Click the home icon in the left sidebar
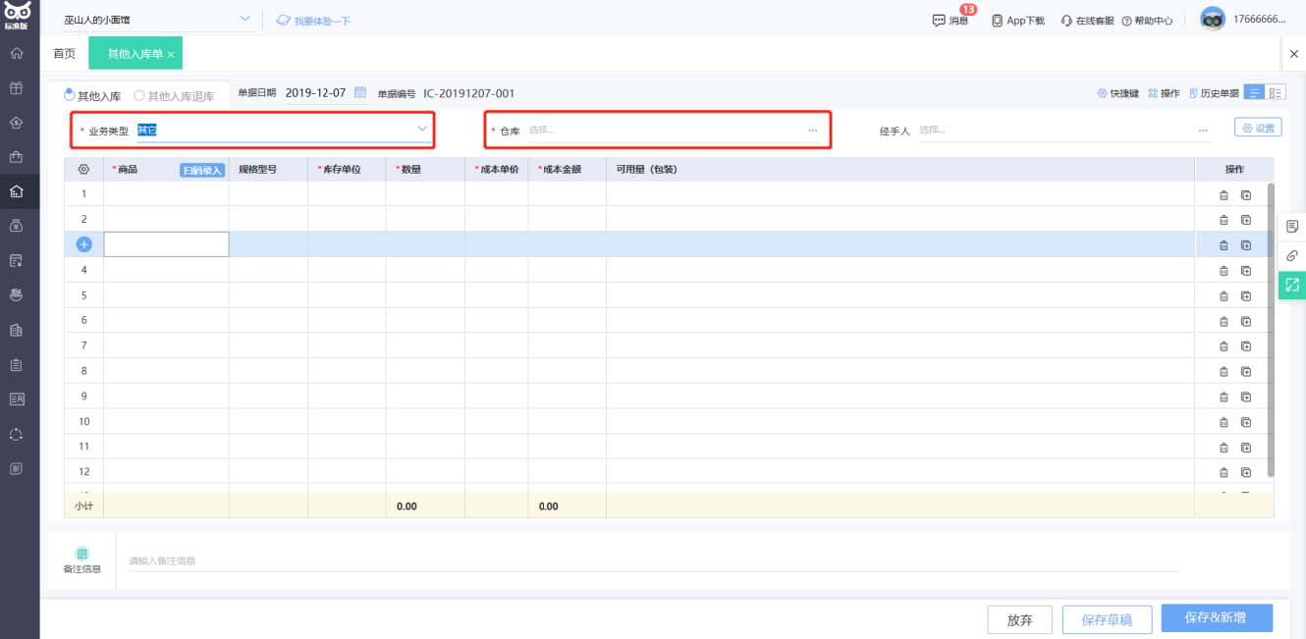This screenshot has width=1306, height=639. pyautogui.click(x=17, y=53)
